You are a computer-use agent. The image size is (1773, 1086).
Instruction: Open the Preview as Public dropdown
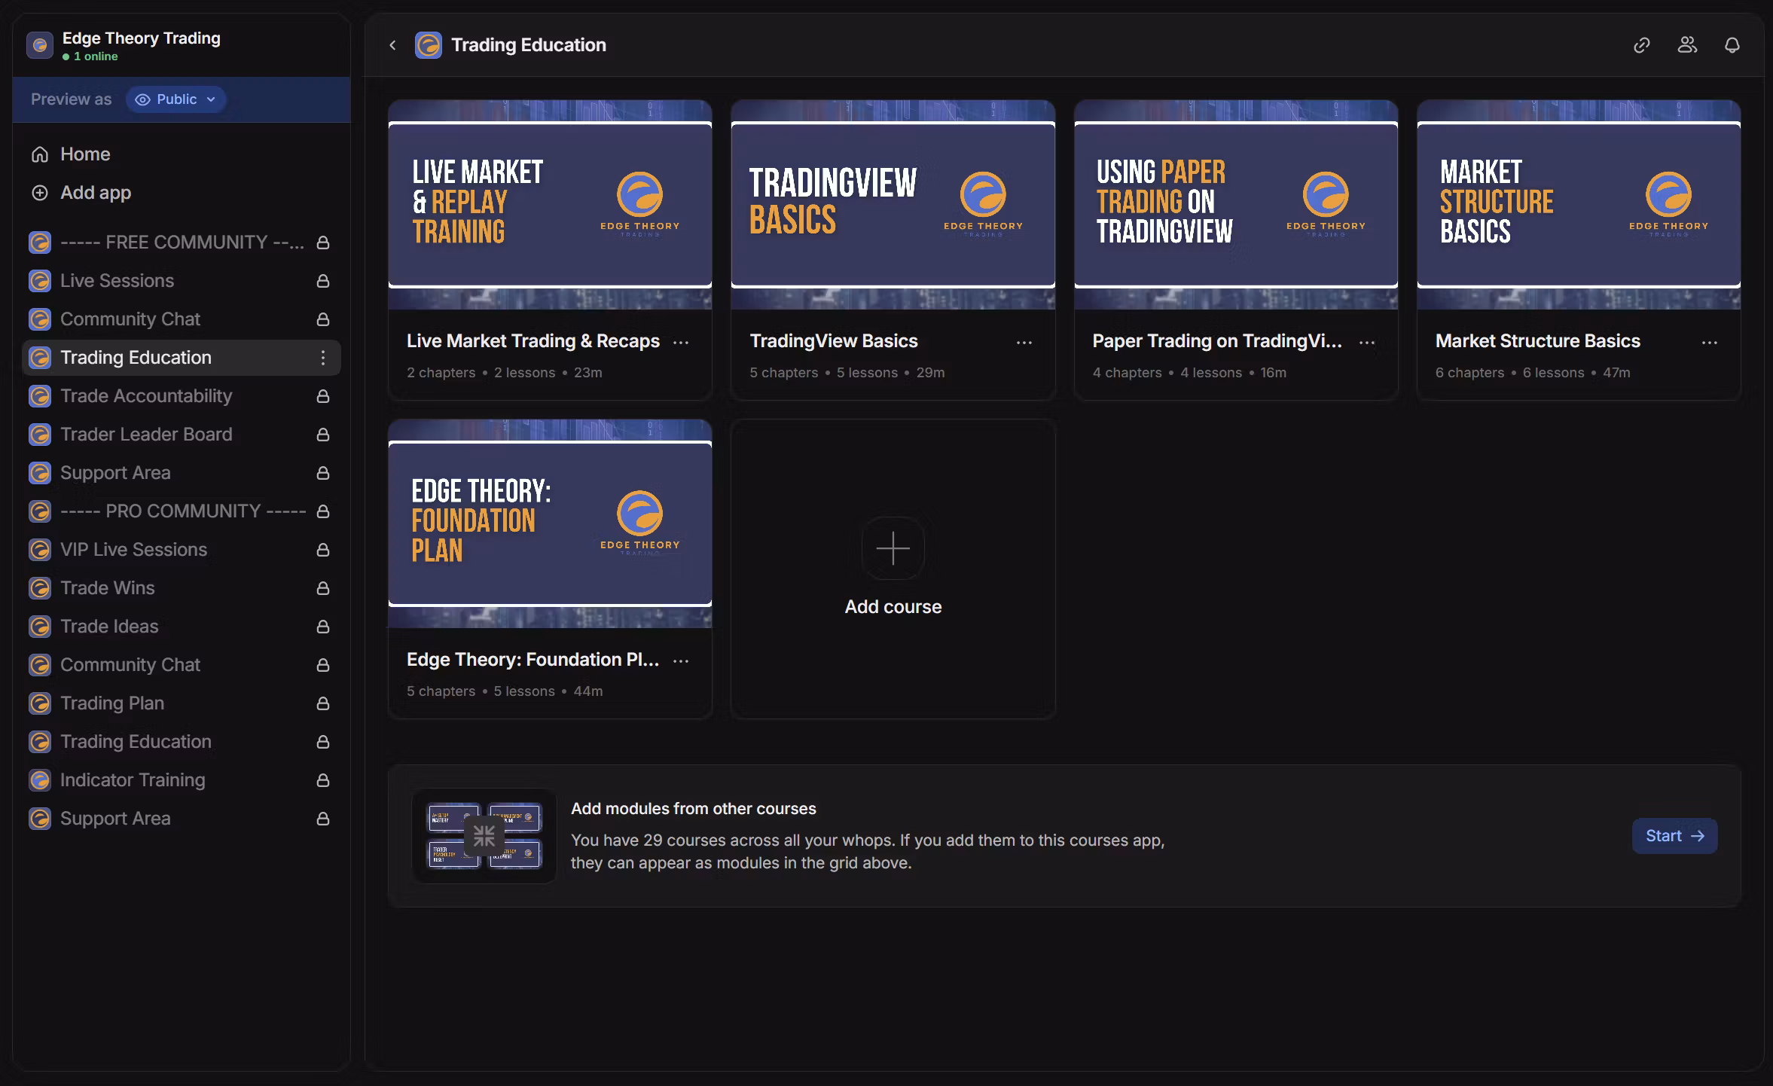pyautogui.click(x=176, y=99)
